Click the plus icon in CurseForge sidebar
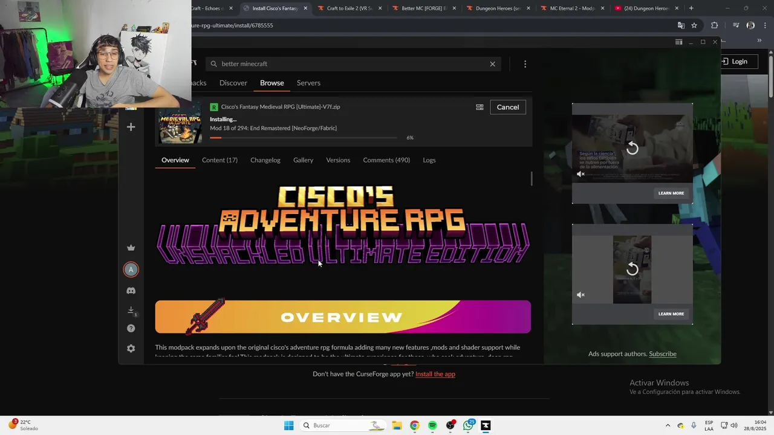This screenshot has width=774, height=435. [x=131, y=127]
